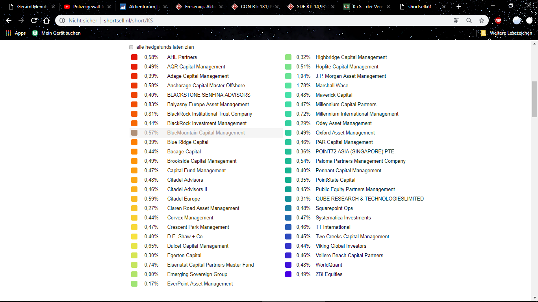538x302 pixels.
Task: Click the 1,78% value for Marshall Wace
Action: [303, 85]
